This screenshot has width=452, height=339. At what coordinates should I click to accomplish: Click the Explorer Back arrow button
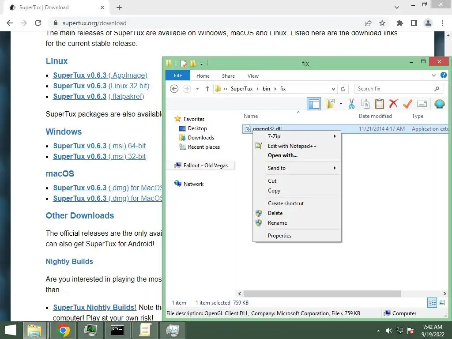tap(174, 89)
